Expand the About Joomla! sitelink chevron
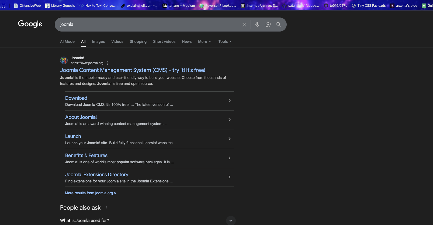This screenshot has height=225, width=433. [x=230, y=120]
